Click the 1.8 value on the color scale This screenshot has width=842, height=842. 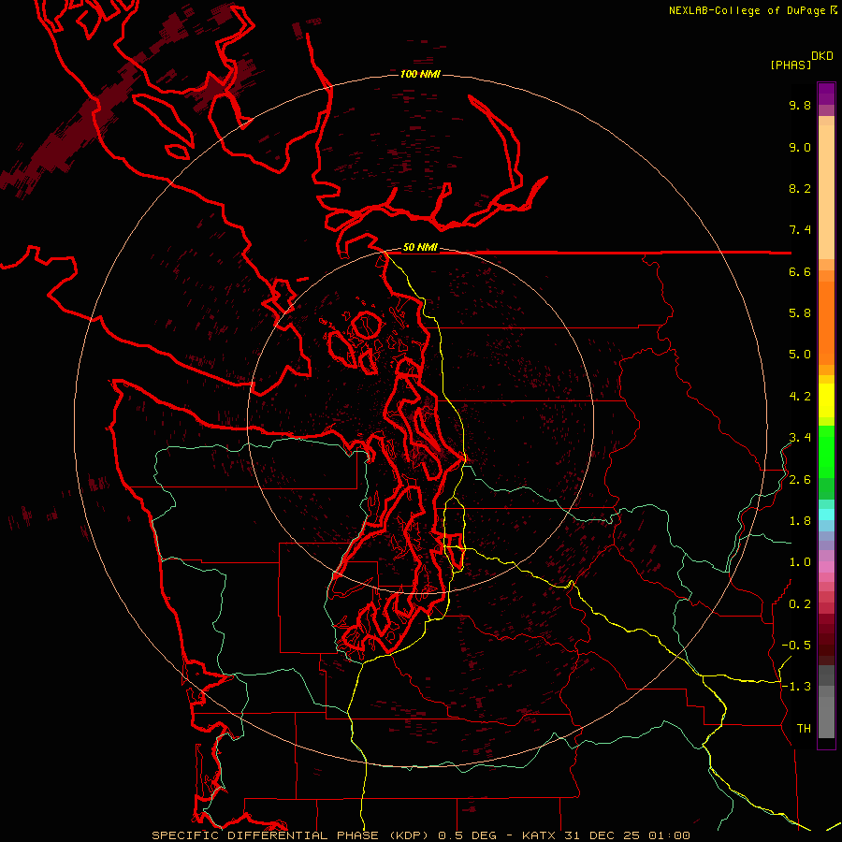pos(800,521)
